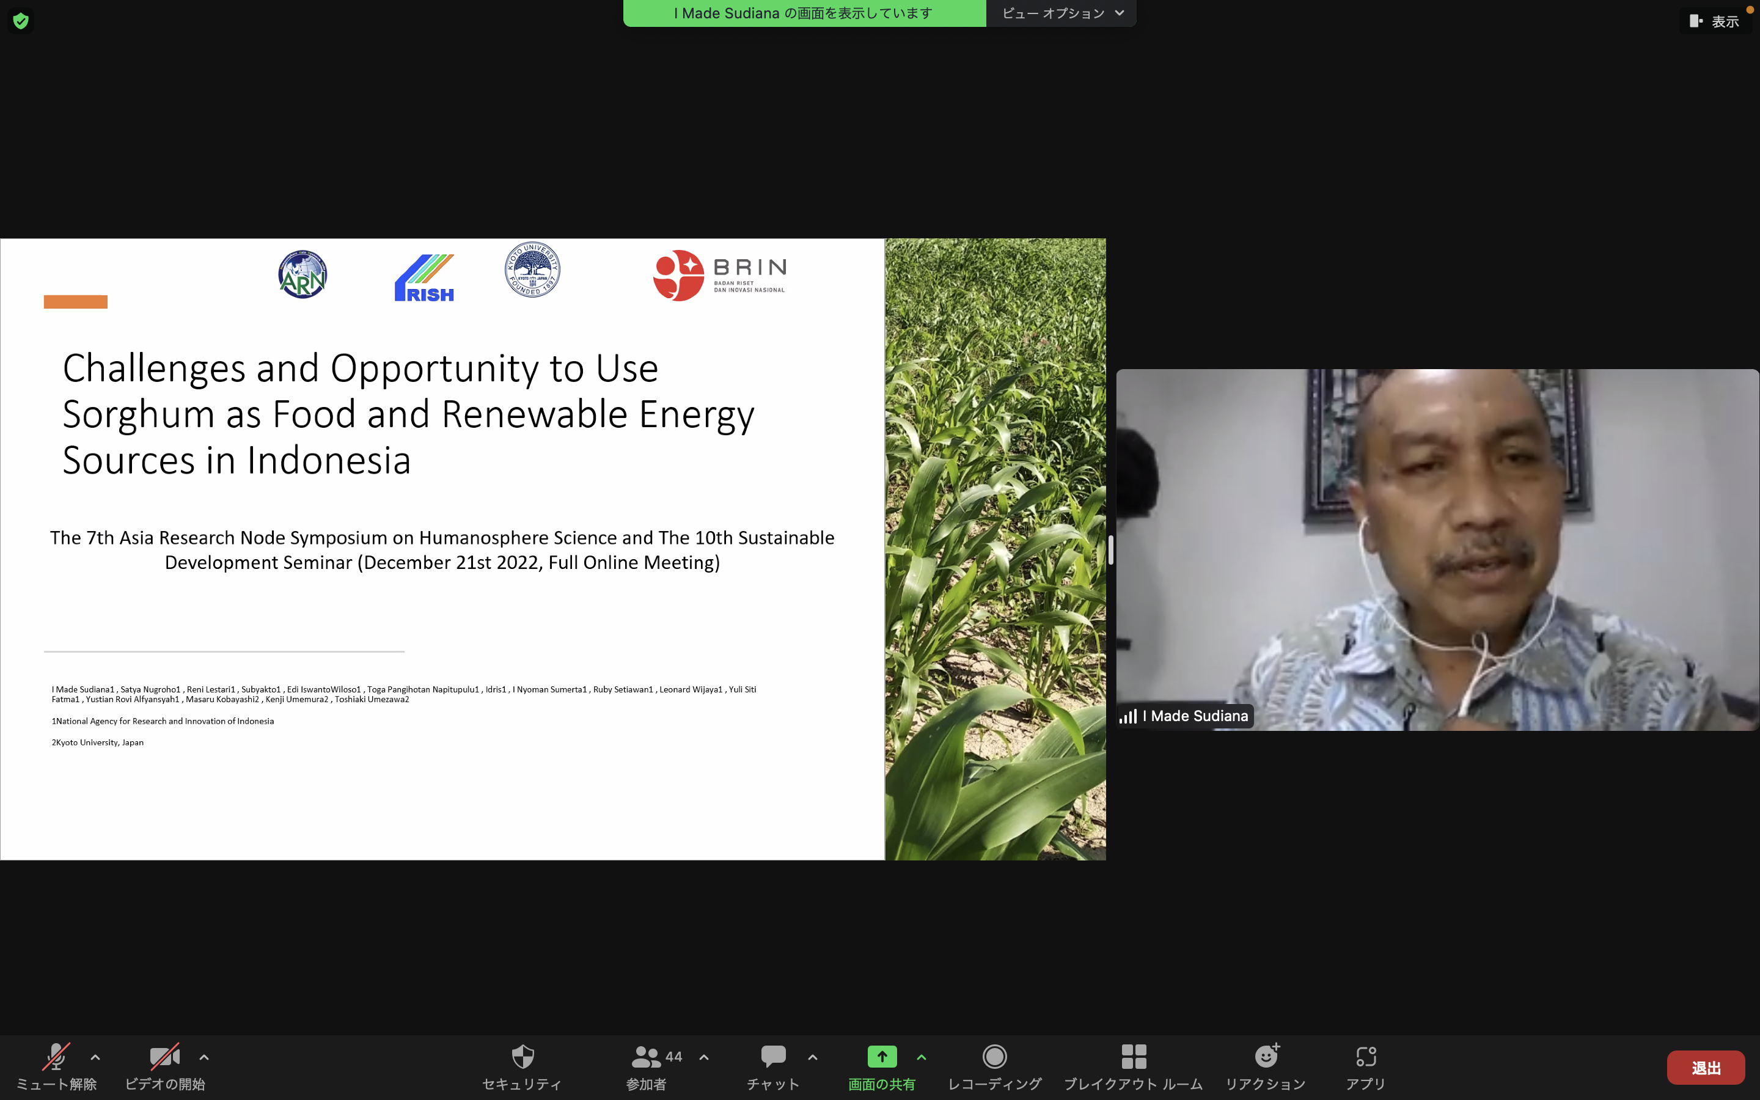Start video with camera button
The height and width of the screenshot is (1100, 1760).
[x=165, y=1066]
